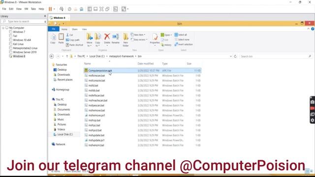Open address bar history dropdown
The height and width of the screenshot is (177, 315).
[231, 57]
